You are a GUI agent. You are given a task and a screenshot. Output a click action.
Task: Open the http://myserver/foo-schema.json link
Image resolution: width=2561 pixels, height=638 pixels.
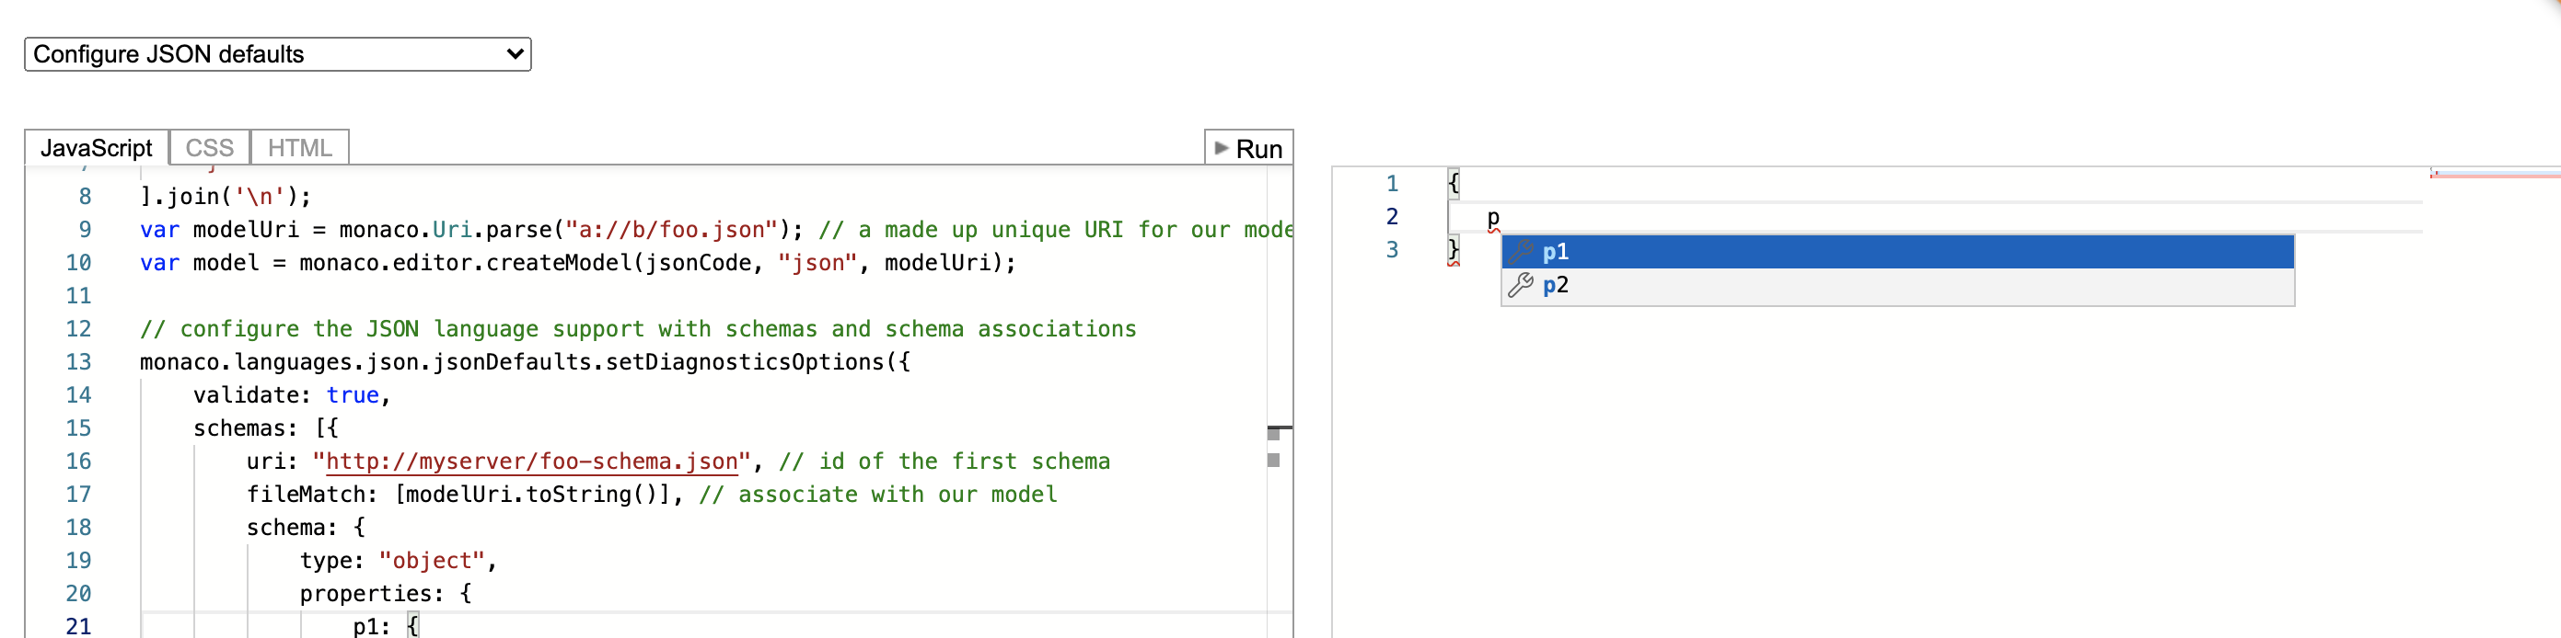pos(532,461)
